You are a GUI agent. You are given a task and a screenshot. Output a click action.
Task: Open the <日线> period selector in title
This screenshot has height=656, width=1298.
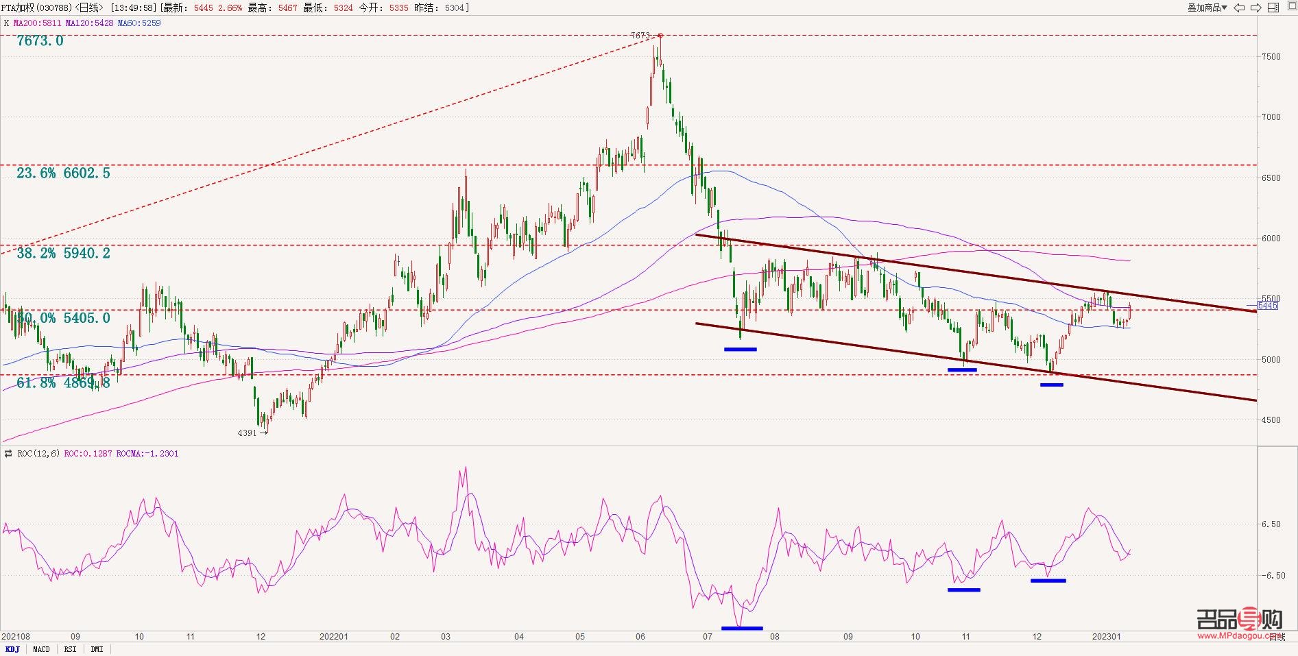click(90, 8)
